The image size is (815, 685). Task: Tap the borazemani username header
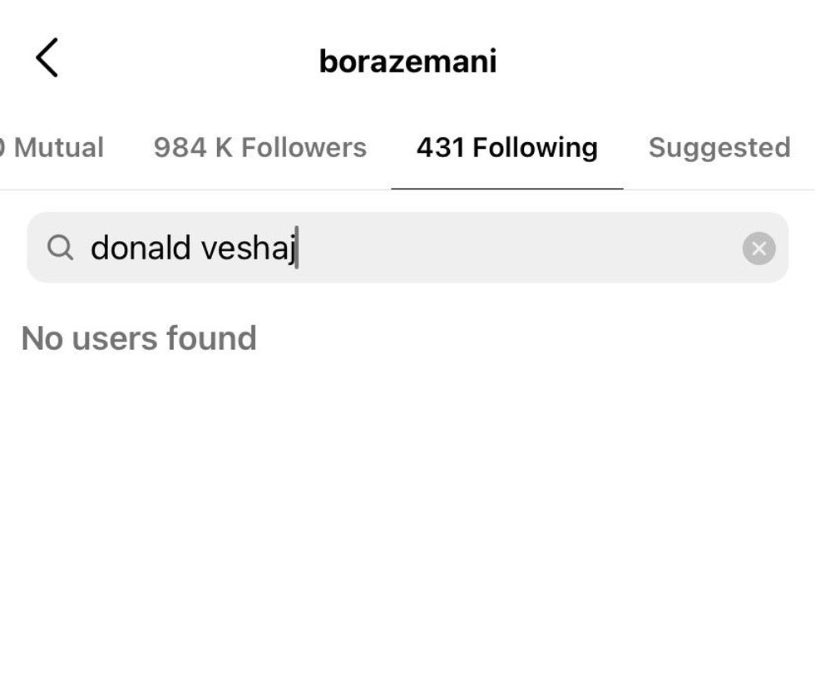pyautogui.click(x=407, y=60)
